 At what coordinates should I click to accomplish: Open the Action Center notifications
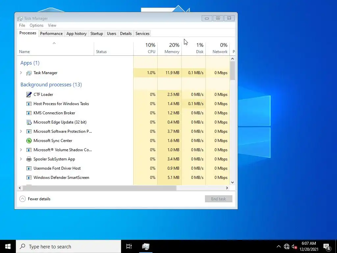[327, 246]
